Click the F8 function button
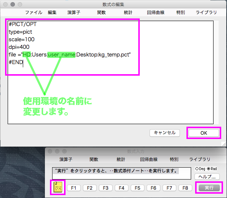 tap(185, 188)
